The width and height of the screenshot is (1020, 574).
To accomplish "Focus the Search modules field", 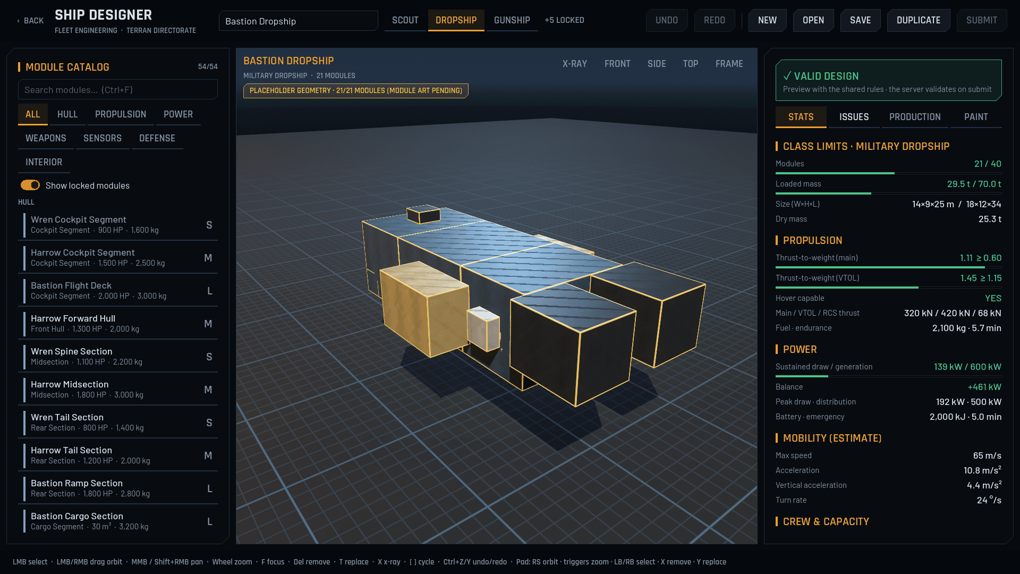I will click(x=118, y=89).
